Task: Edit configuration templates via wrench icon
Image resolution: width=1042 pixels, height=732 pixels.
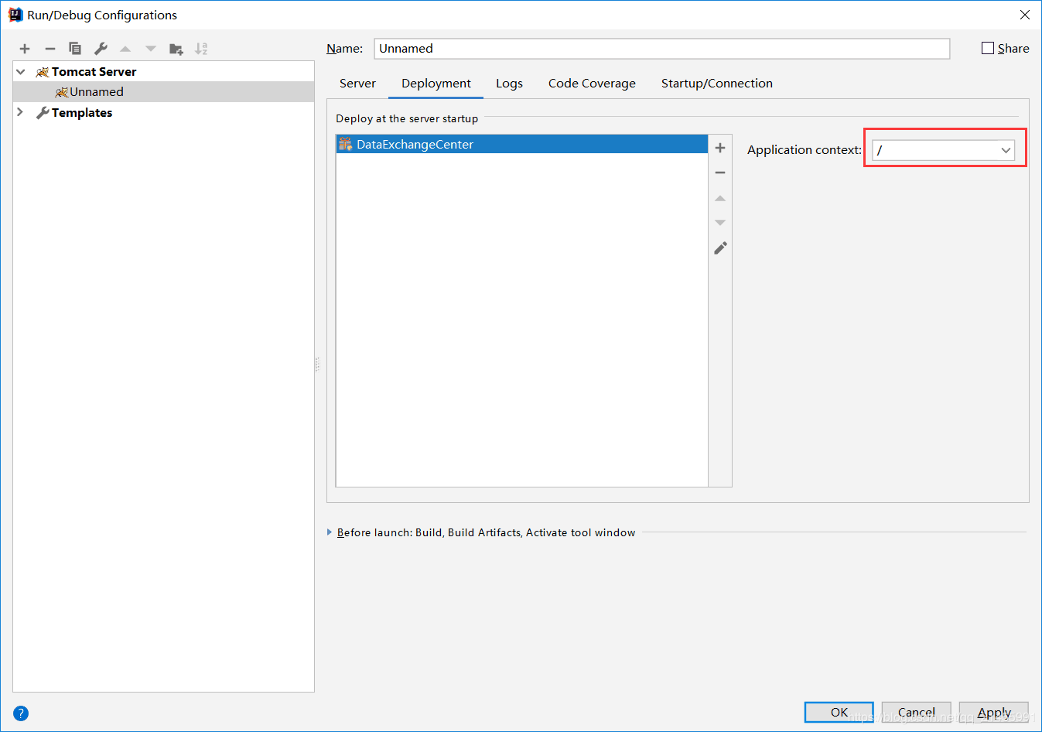Action: (x=100, y=48)
